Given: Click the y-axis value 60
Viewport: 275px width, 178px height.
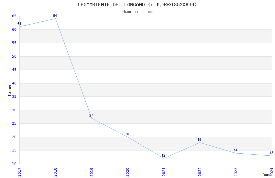Looking at the screenshot, I should tap(14, 30).
